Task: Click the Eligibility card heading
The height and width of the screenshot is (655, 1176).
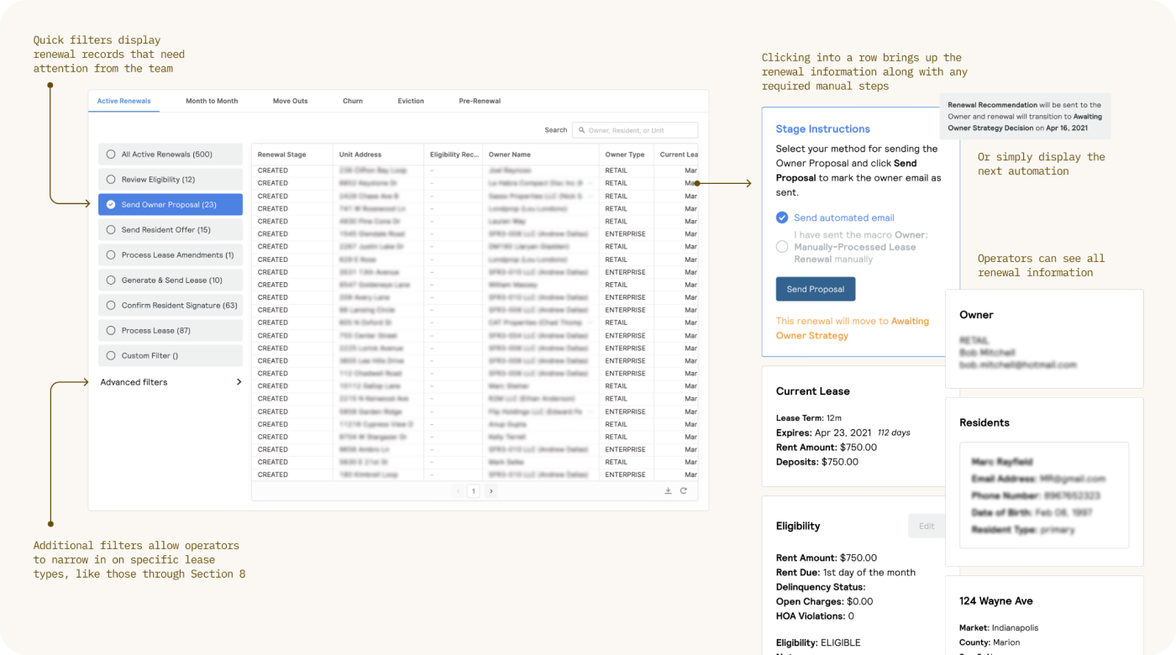Action: (x=798, y=527)
